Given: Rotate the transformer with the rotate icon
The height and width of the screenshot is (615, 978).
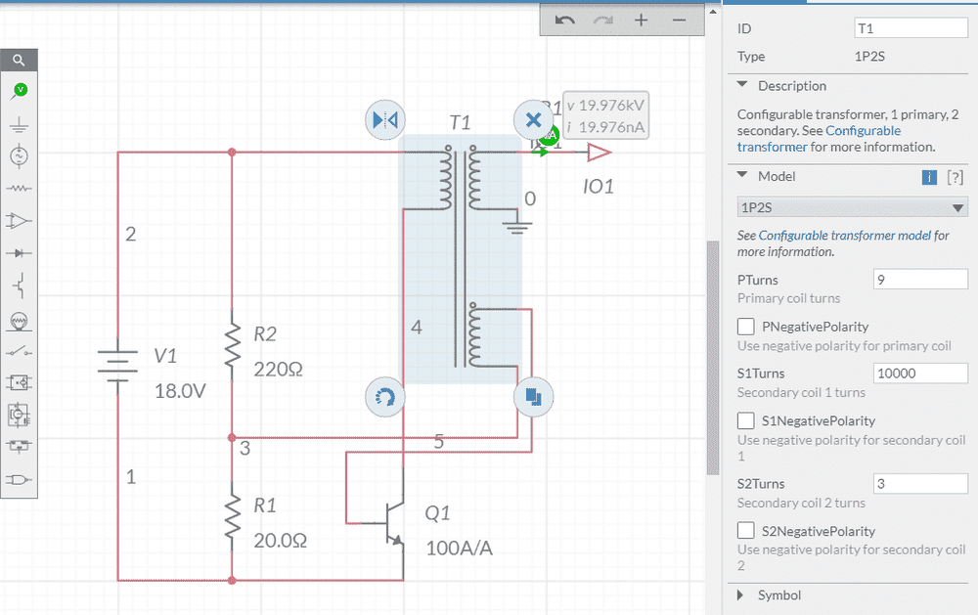Looking at the screenshot, I should tap(384, 397).
